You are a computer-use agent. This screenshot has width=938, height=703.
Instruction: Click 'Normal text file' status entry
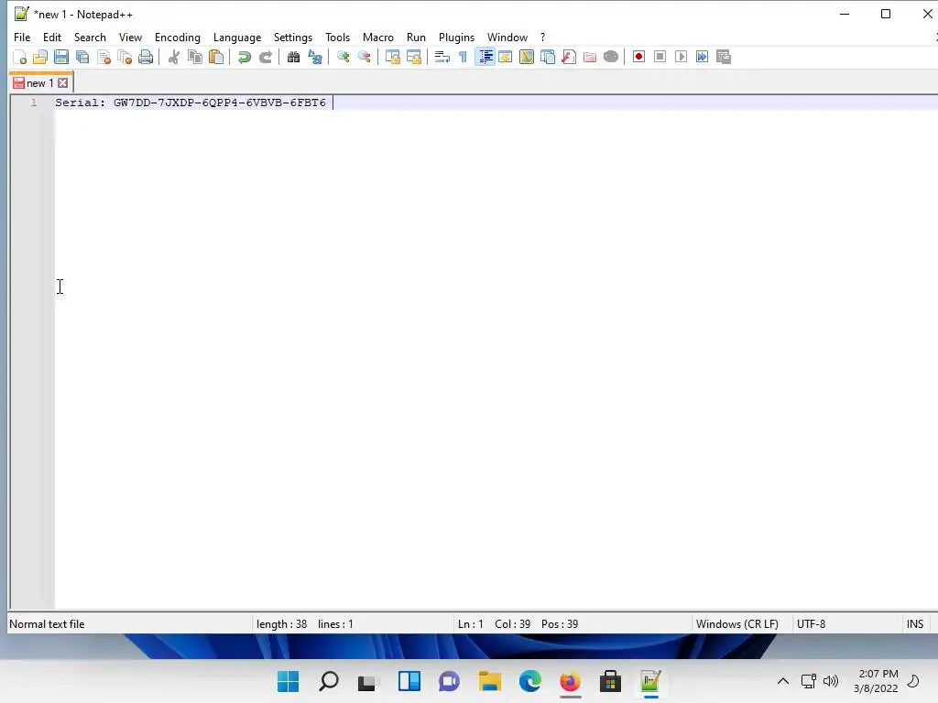47,624
